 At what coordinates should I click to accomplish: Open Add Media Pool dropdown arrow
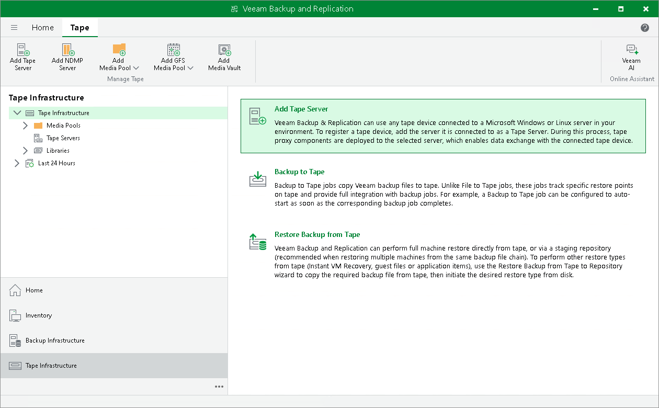coord(136,68)
